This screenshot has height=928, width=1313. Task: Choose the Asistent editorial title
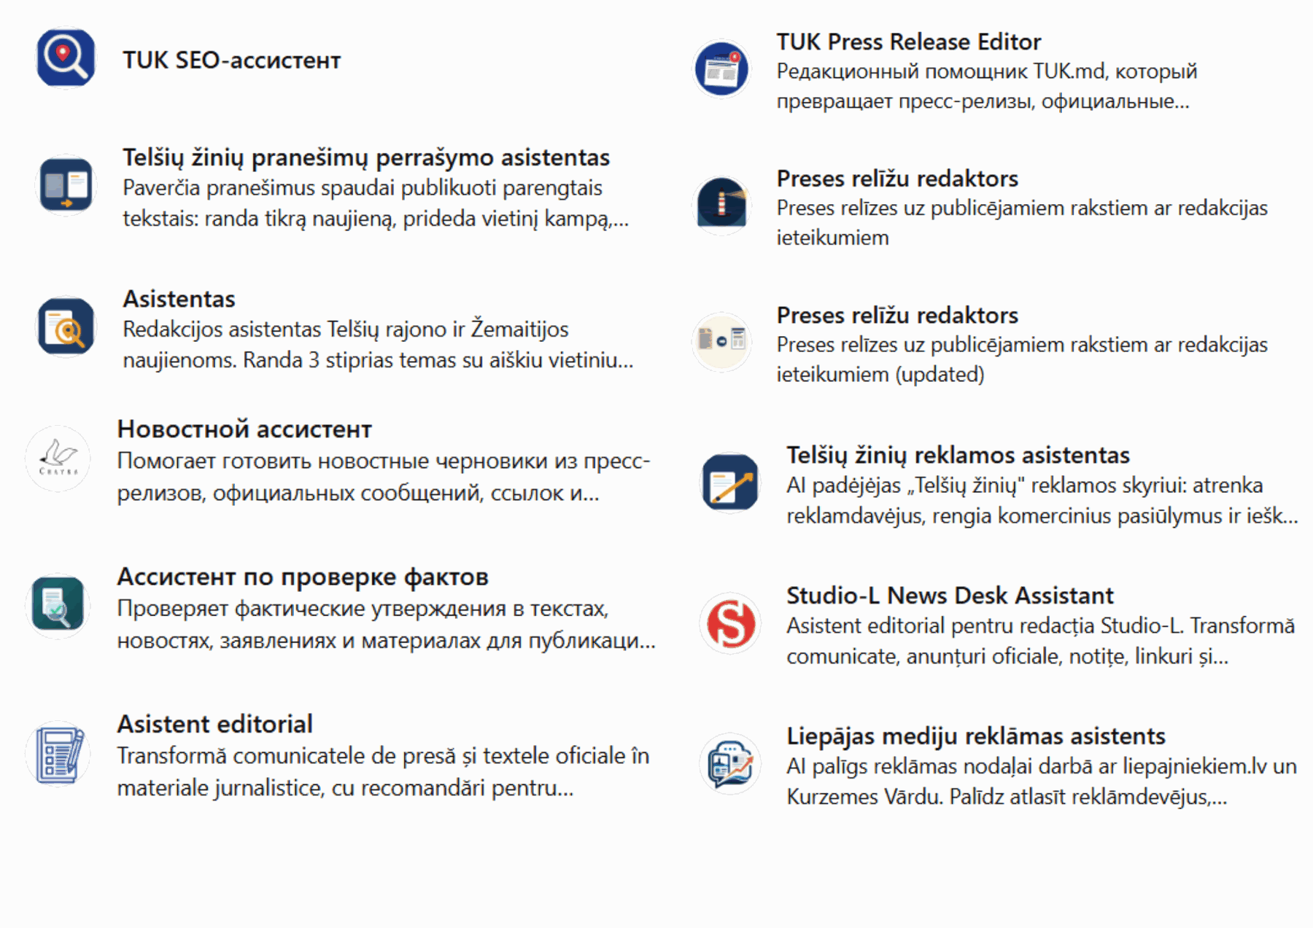coord(214,724)
